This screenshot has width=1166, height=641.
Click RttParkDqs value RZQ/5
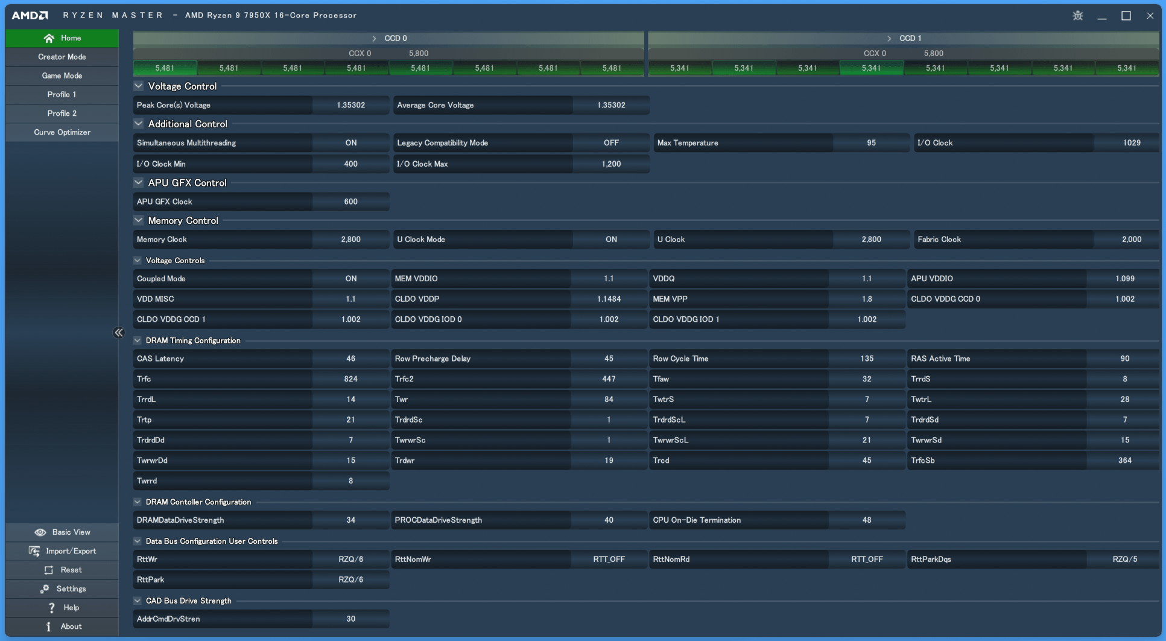tap(1125, 560)
